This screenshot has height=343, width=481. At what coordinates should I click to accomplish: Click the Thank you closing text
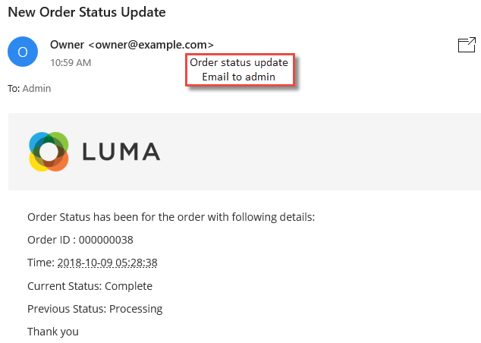(x=53, y=332)
